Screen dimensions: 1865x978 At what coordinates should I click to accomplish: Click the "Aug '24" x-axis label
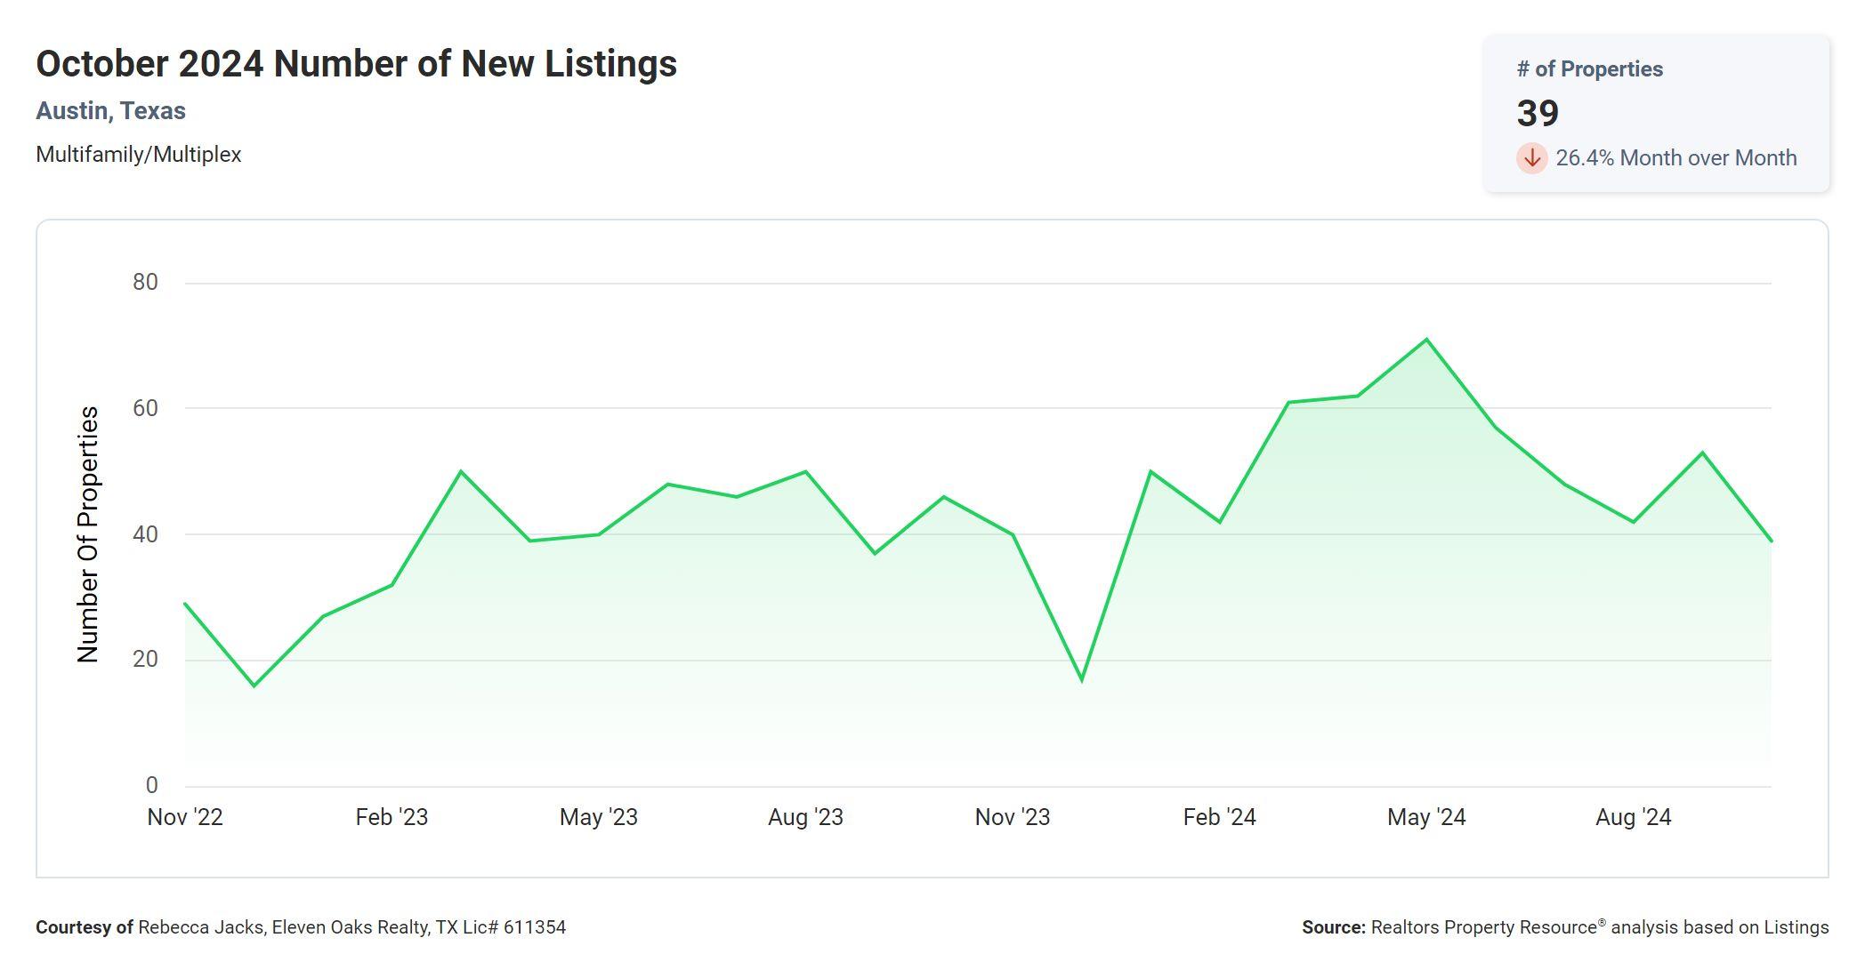[1633, 817]
